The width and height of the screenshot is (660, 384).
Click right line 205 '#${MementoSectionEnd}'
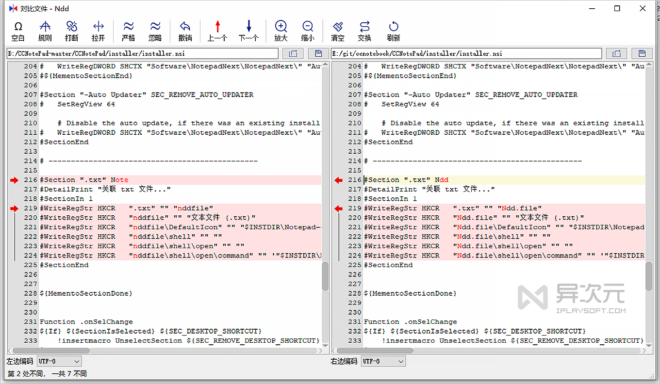(410, 76)
